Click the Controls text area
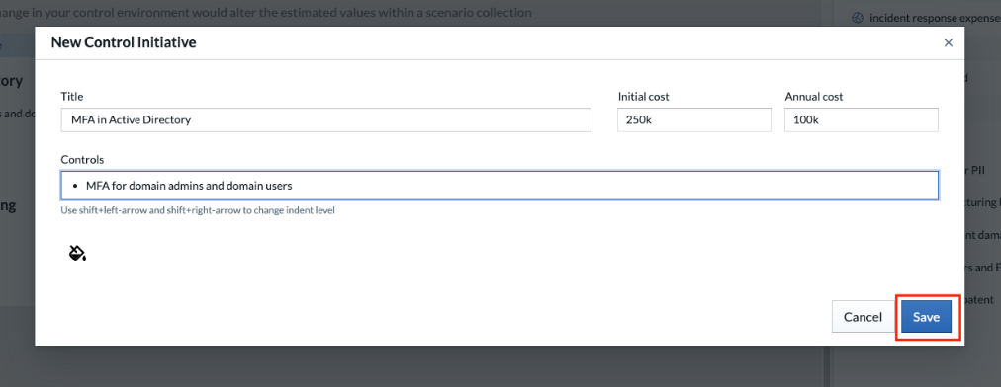The width and height of the screenshot is (1001, 387). [500, 186]
